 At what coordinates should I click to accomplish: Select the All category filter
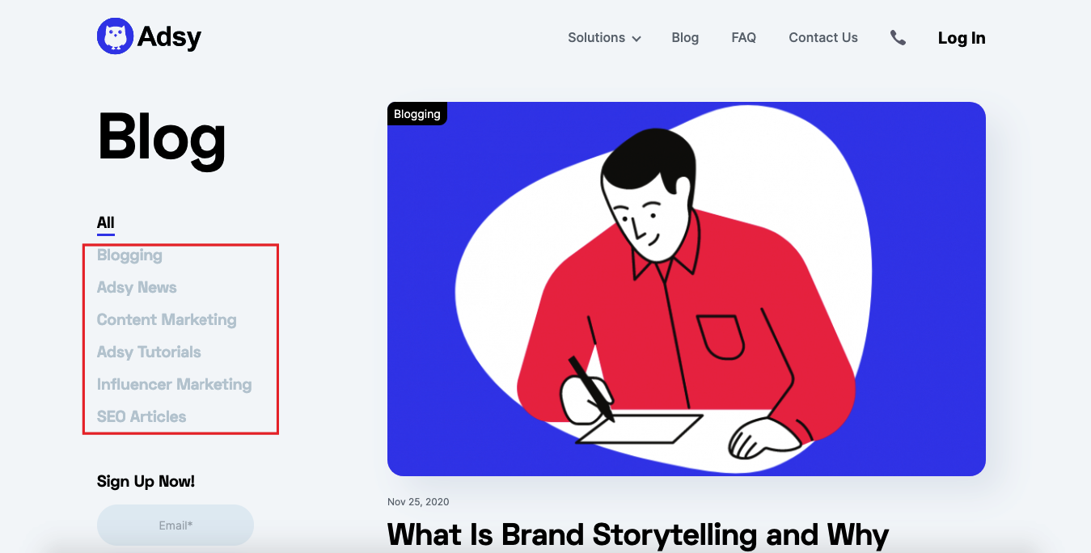[106, 223]
